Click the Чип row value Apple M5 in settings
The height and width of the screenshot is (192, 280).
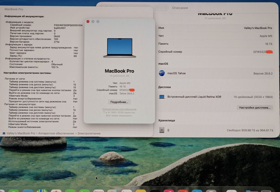pyautogui.click(x=266, y=36)
